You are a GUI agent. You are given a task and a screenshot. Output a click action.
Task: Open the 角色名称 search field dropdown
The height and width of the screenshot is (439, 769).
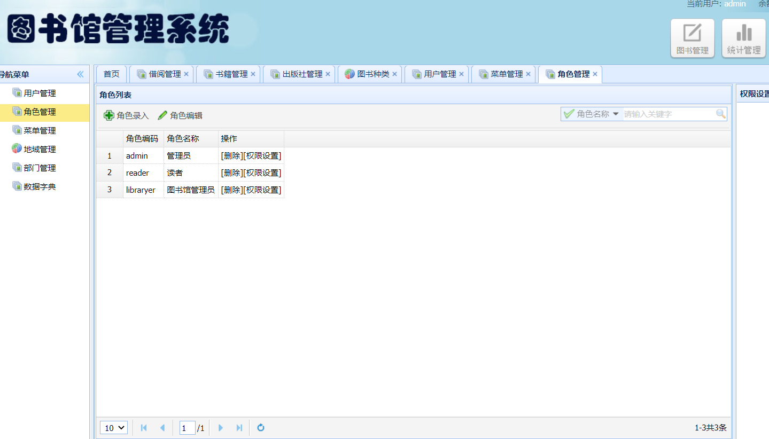pyautogui.click(x=592, y=114)
